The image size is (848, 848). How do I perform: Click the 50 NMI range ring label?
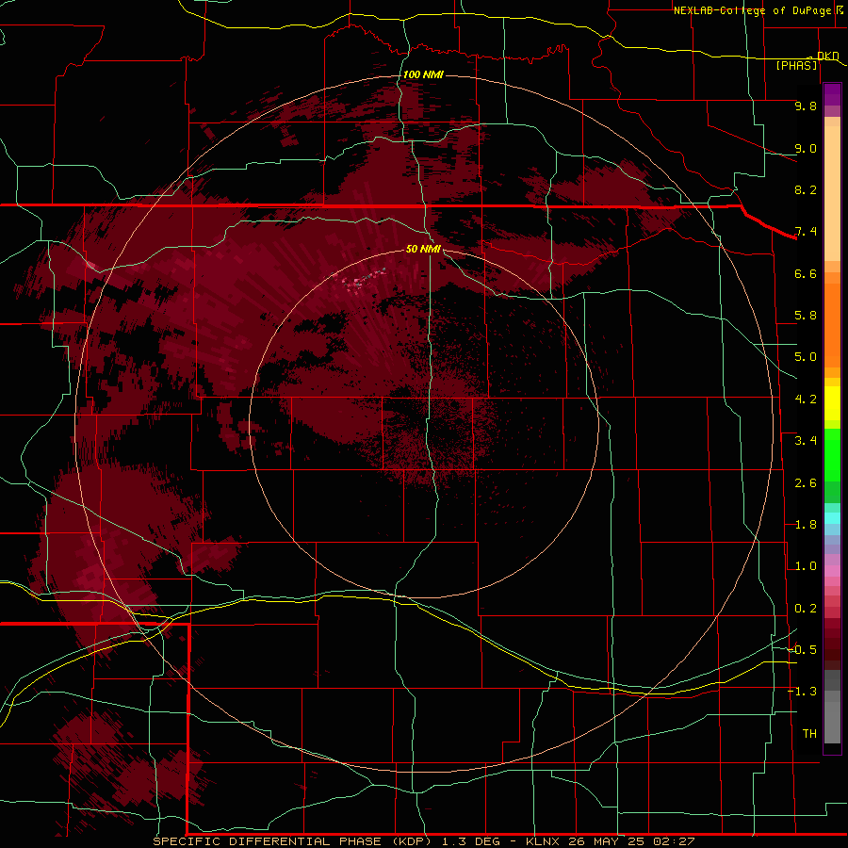tap(423, 249)
